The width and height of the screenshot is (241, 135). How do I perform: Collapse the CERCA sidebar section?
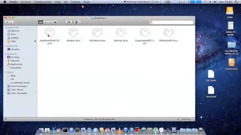pos(6,72)
